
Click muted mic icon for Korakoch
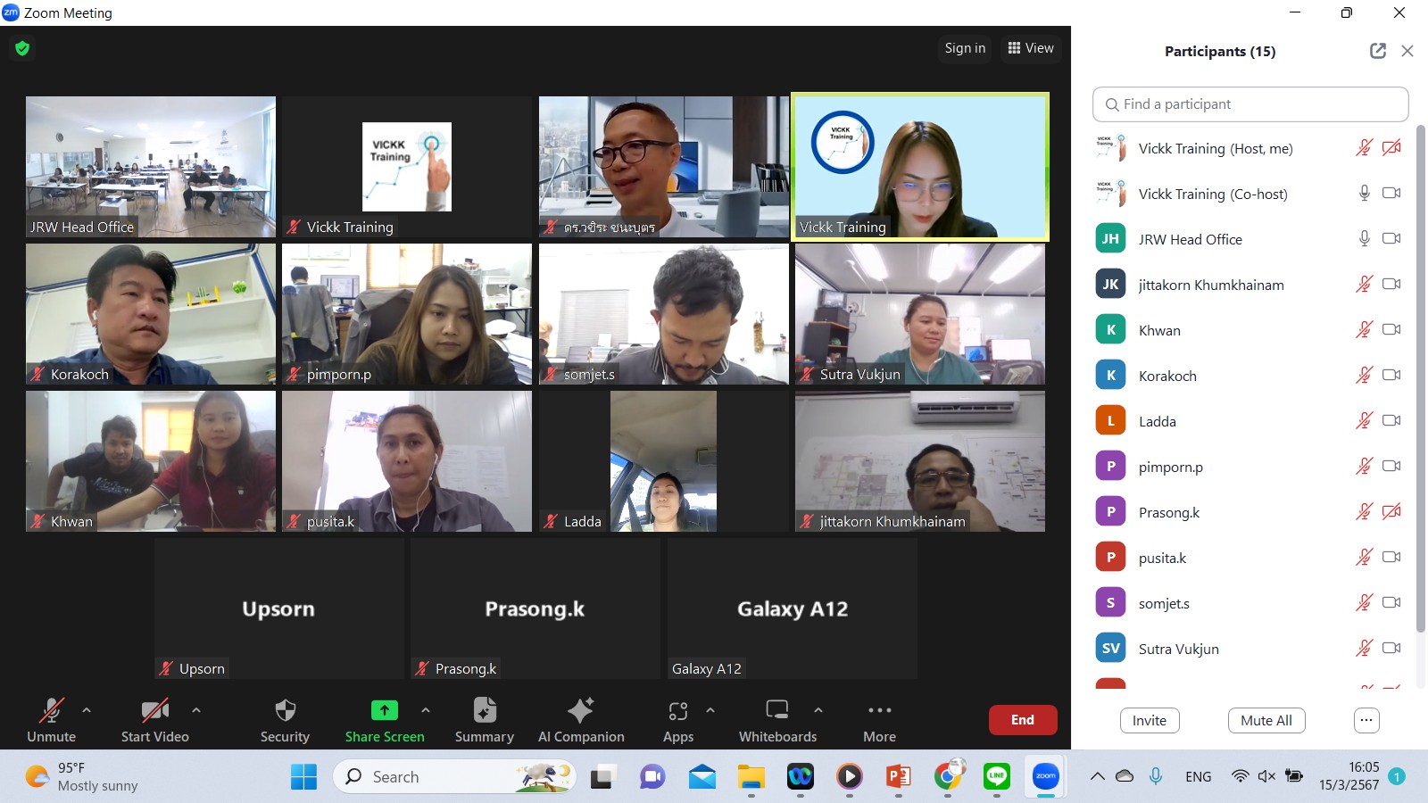tap(1364, 376)
